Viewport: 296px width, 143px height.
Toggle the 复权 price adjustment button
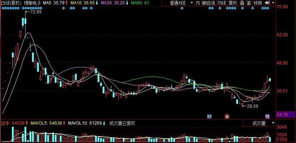point(233,3)
